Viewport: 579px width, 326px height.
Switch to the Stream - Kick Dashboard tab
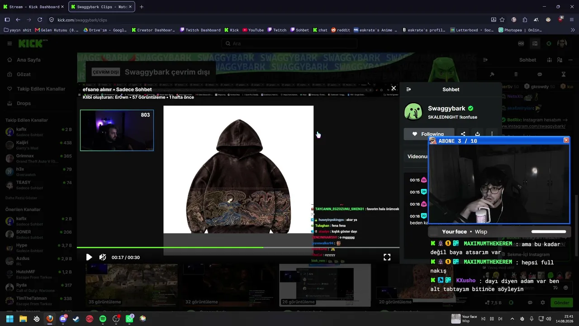(34, 7)
